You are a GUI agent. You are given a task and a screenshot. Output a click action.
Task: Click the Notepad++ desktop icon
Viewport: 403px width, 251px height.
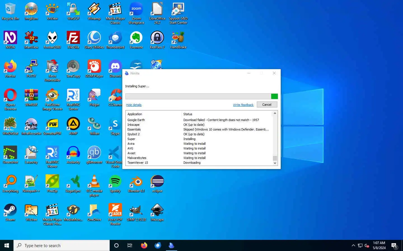(31, 184)
